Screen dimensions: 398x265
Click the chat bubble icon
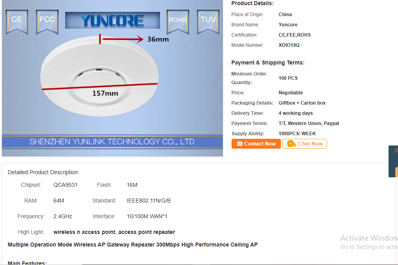pos(291,144)
